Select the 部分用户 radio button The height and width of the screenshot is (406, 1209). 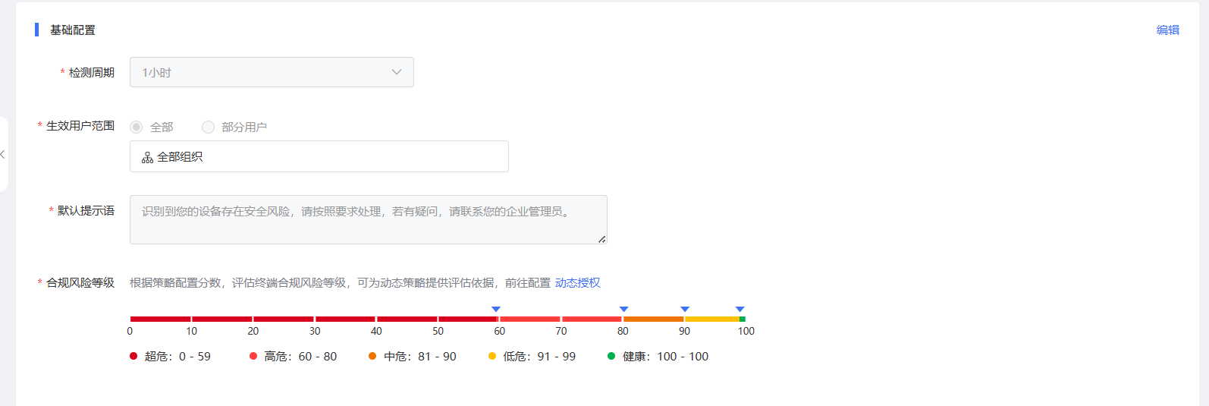point(208,127)
